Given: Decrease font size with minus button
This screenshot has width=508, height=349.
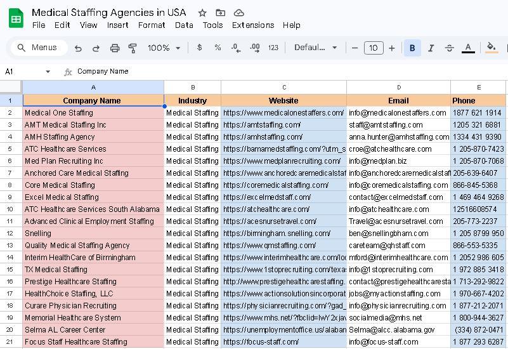Looking at the screenshot, I should coord(355,48).
